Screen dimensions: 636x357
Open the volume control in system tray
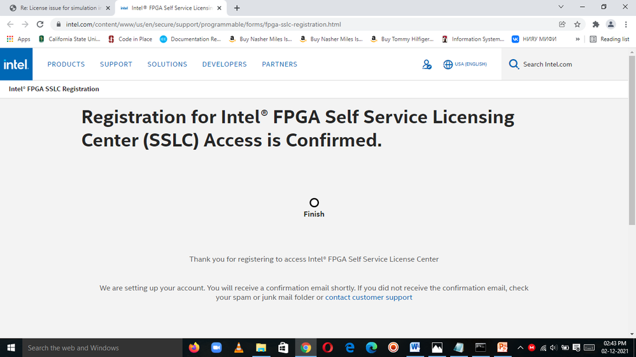(554, 347)
